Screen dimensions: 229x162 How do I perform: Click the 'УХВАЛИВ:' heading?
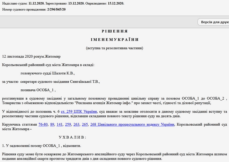[x=72, y=137]
